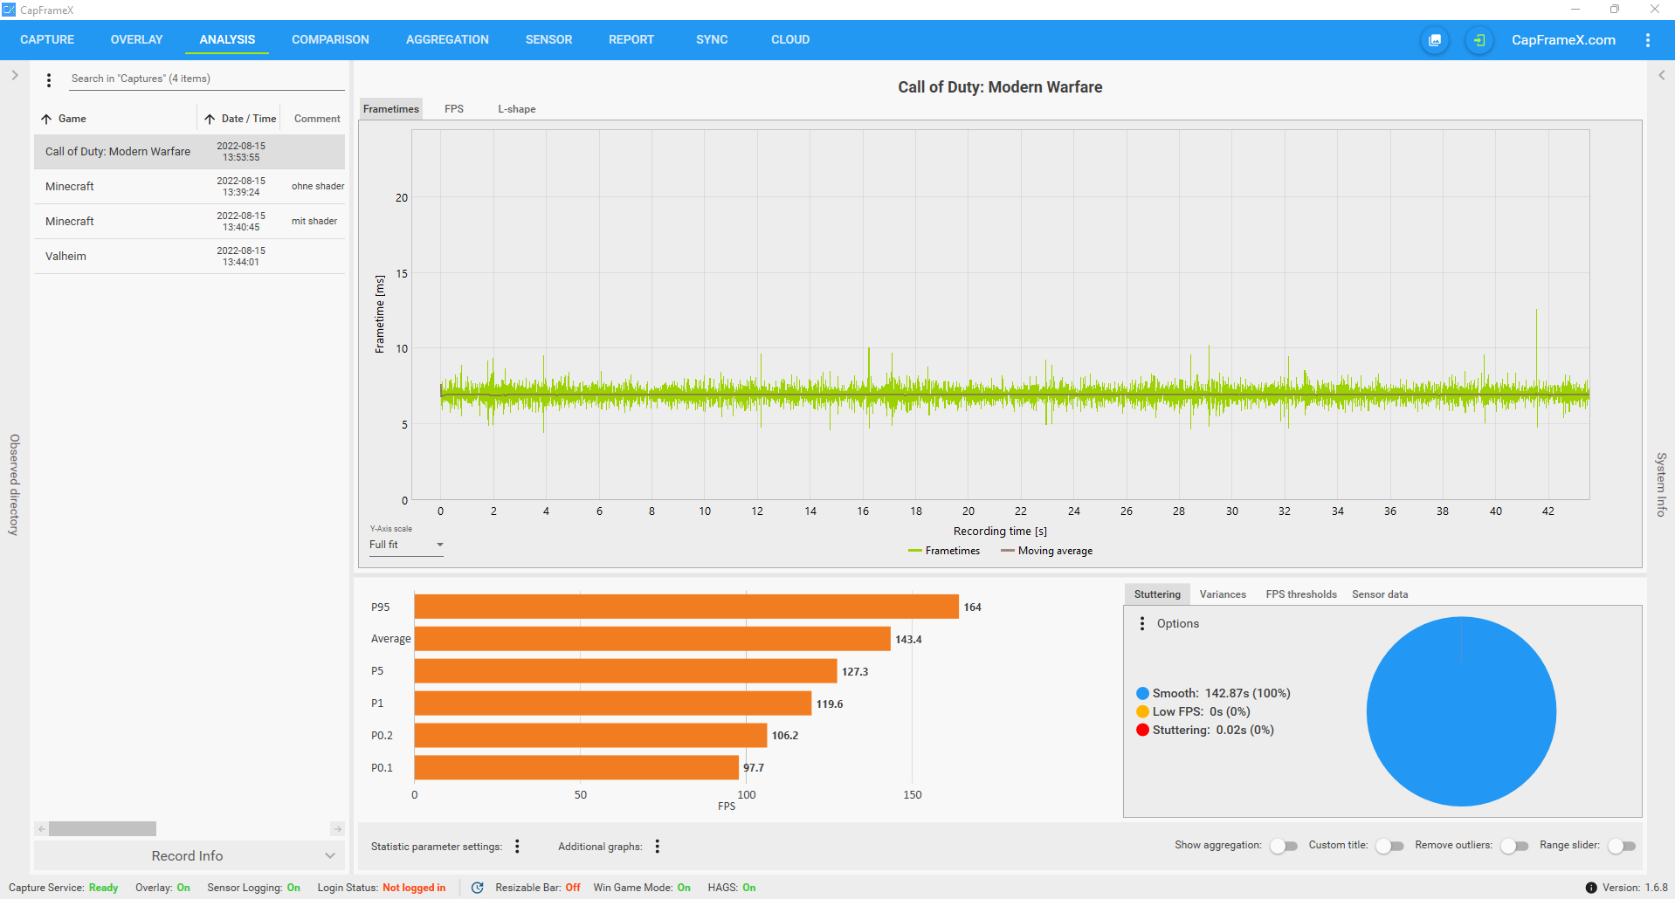Click captures list scroll left arrow
The height and width of the screenshot is (899, 1675).
click(x=41, y=828)
